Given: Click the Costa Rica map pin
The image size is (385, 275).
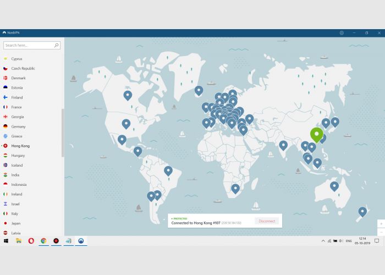Looking at the screenshot, I should pos(137,151).
